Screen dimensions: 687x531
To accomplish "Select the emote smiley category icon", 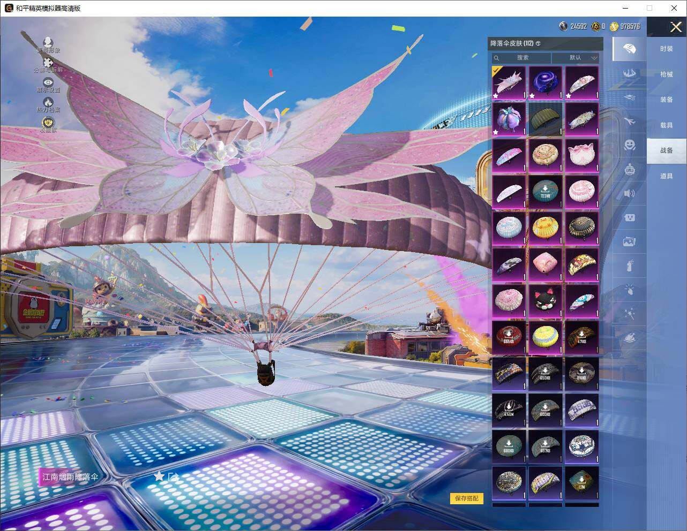I will click(629, 145).
